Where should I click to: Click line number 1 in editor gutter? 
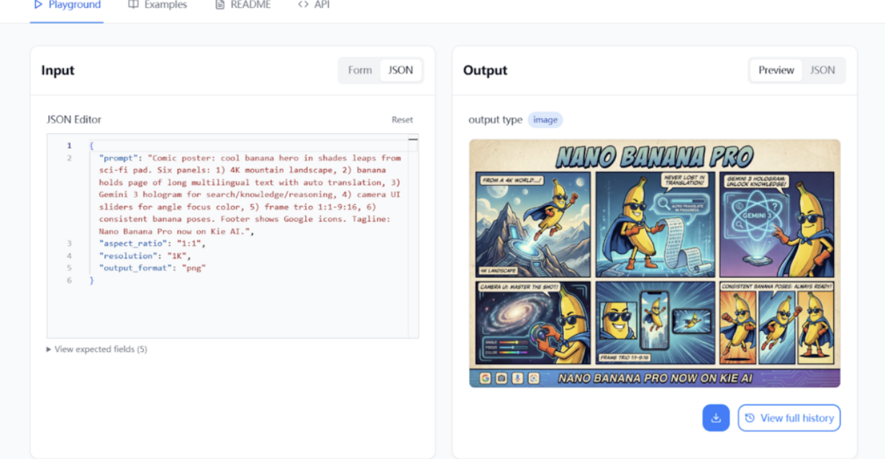click(69, 145)
